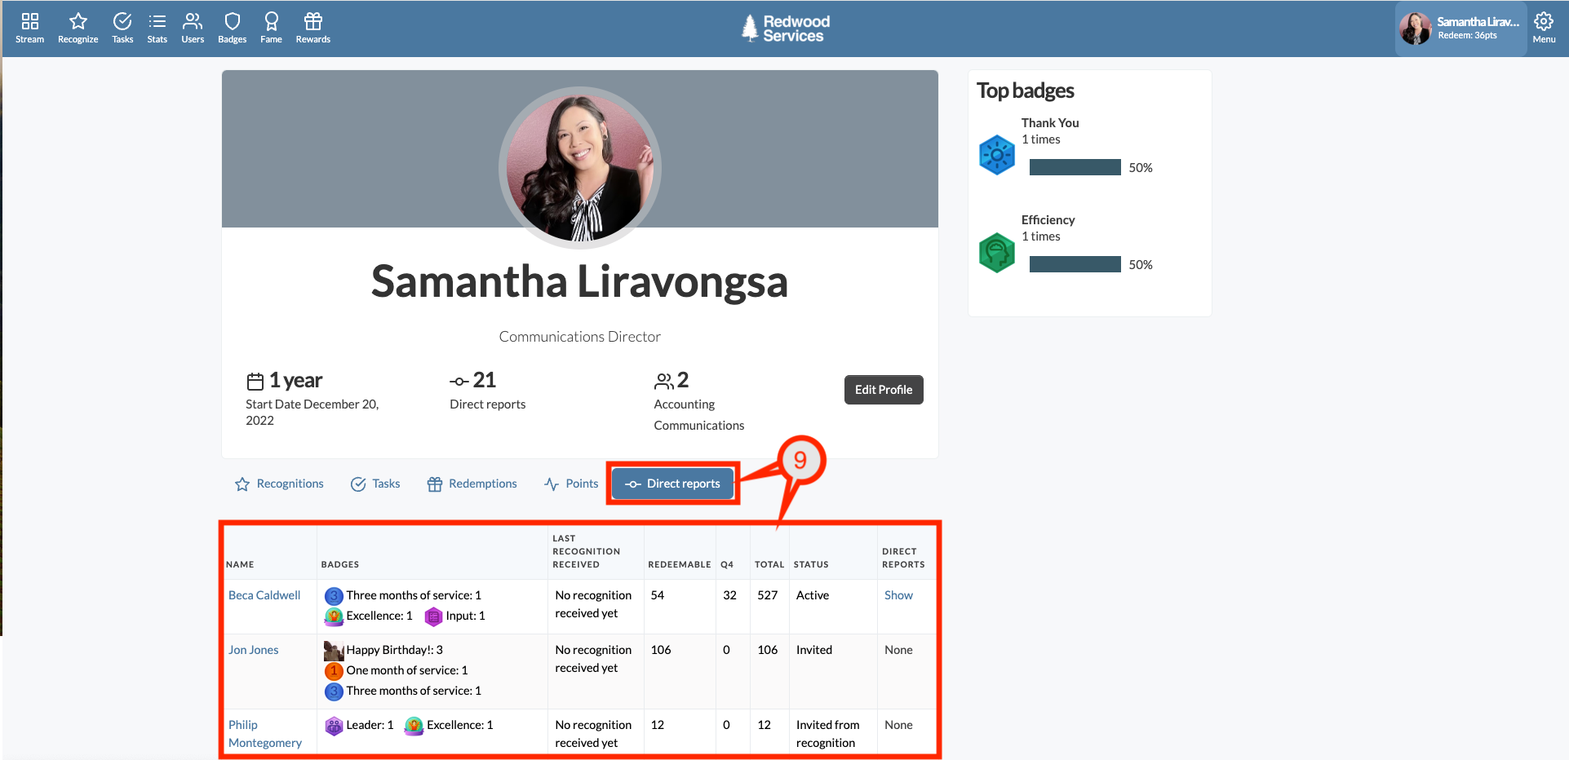Click the Invited from recognition status

828,734
